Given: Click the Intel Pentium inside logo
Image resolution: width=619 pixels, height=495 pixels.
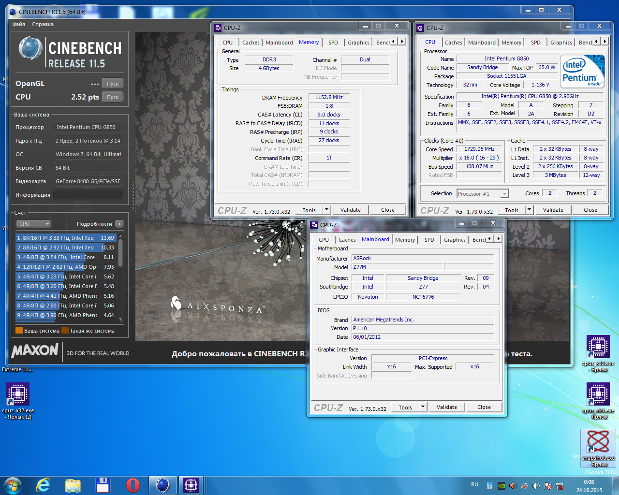Looking at the screenshot, I should (x=582, y=71).
